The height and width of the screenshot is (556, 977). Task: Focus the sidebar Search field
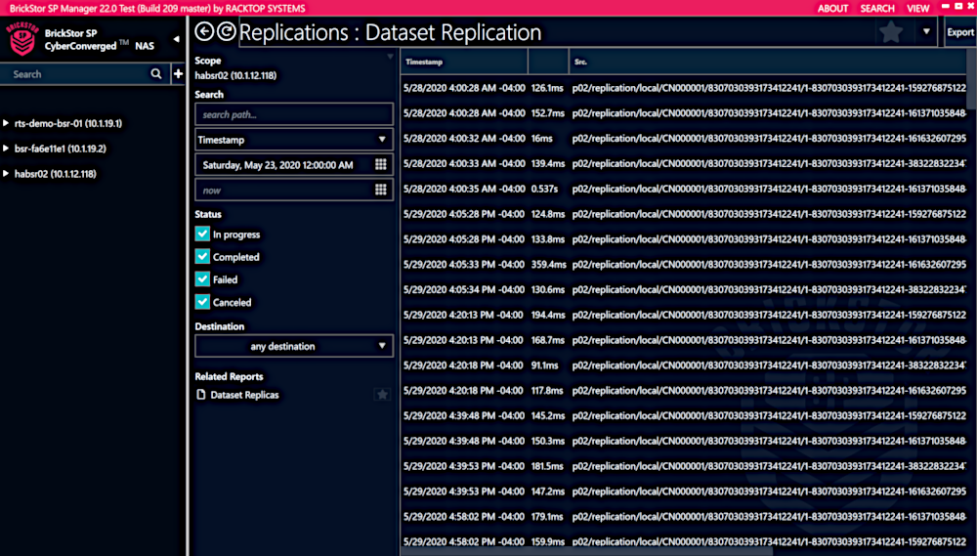click(x=78, y=73)
